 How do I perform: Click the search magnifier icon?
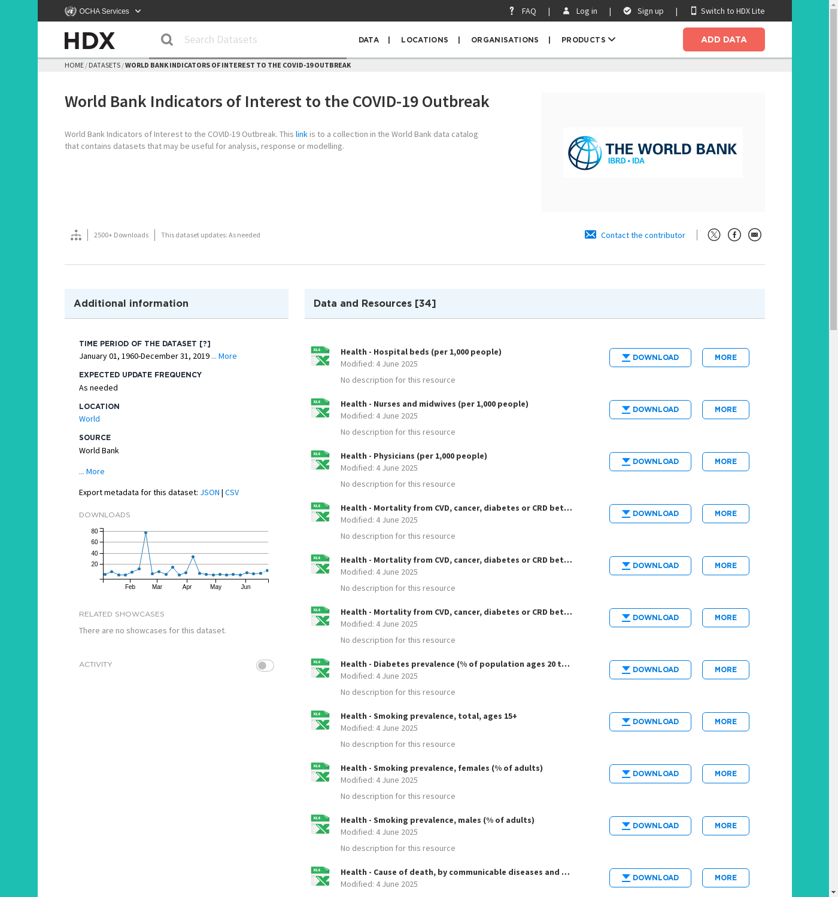[167, 39]
